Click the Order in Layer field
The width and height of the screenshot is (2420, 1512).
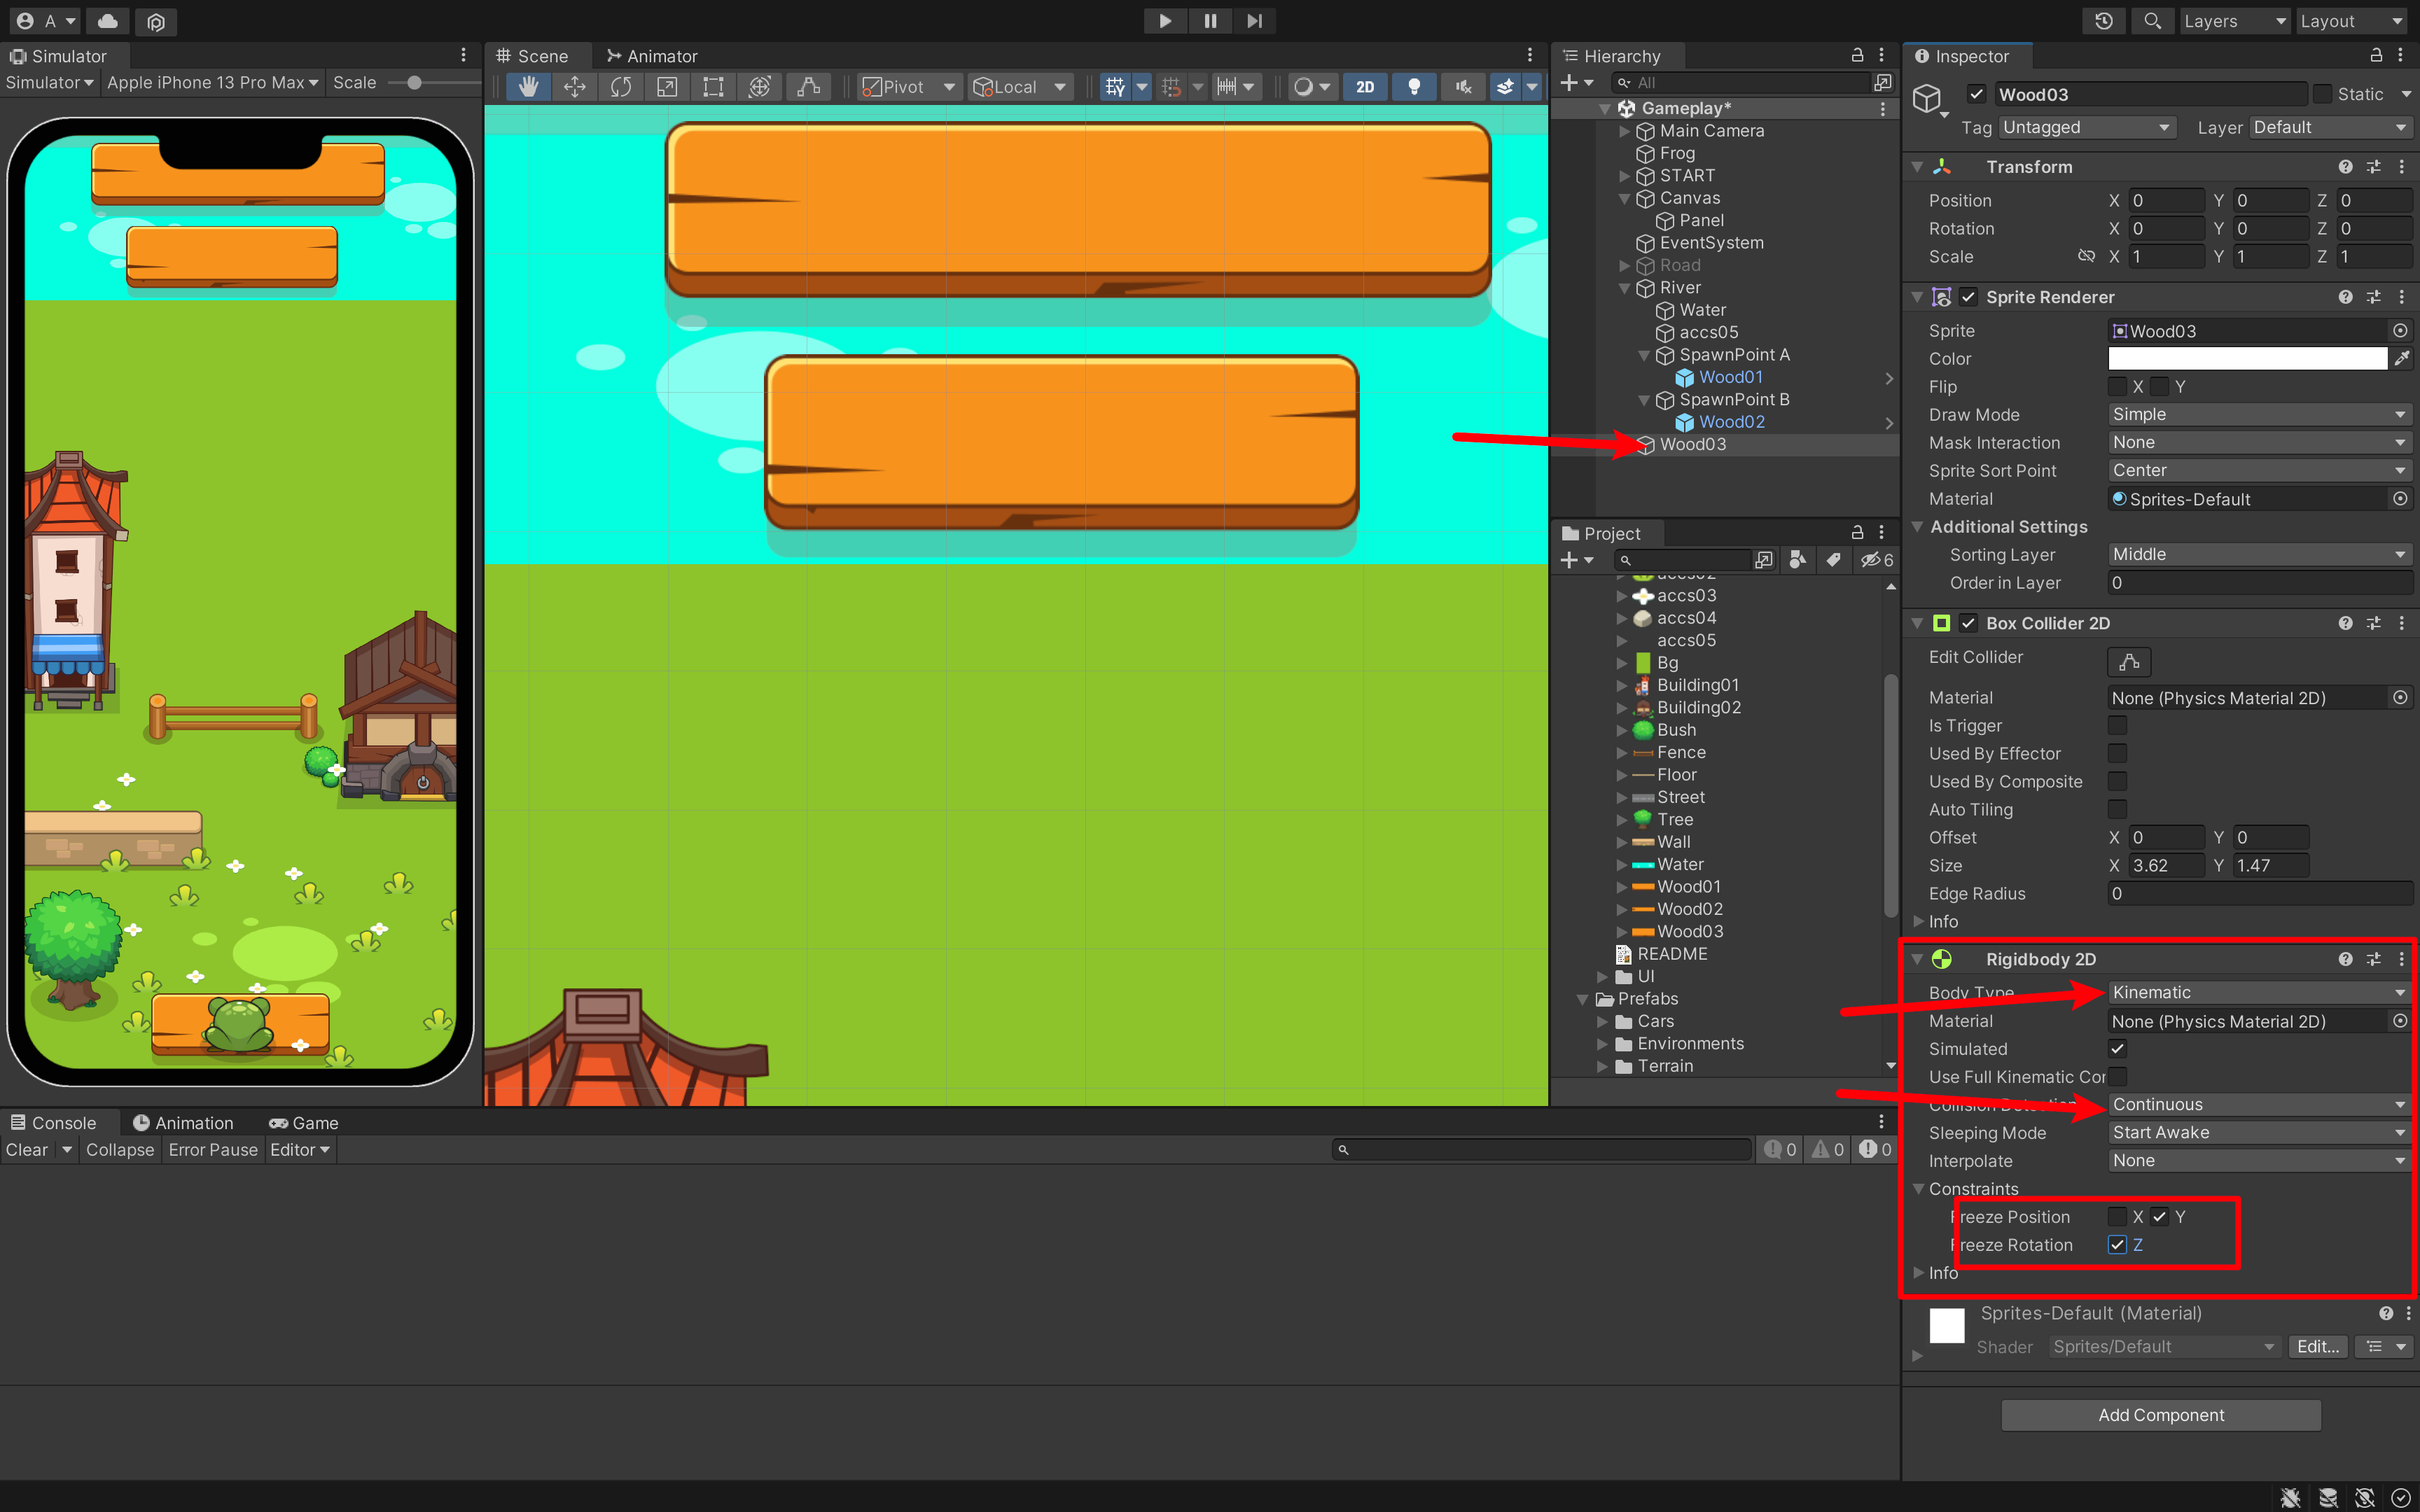2259,582
